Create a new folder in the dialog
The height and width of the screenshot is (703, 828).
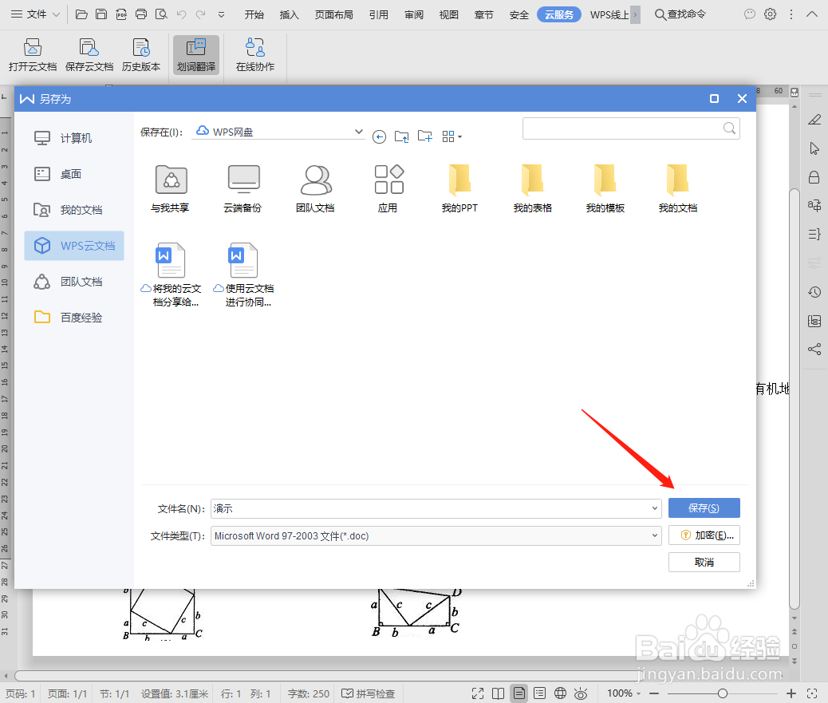coord(425,136)
